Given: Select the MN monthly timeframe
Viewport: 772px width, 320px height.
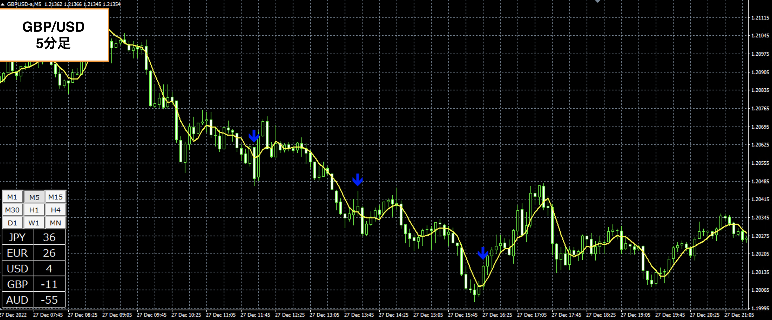Looking at the screenshot, I should [x=55, y=223].
